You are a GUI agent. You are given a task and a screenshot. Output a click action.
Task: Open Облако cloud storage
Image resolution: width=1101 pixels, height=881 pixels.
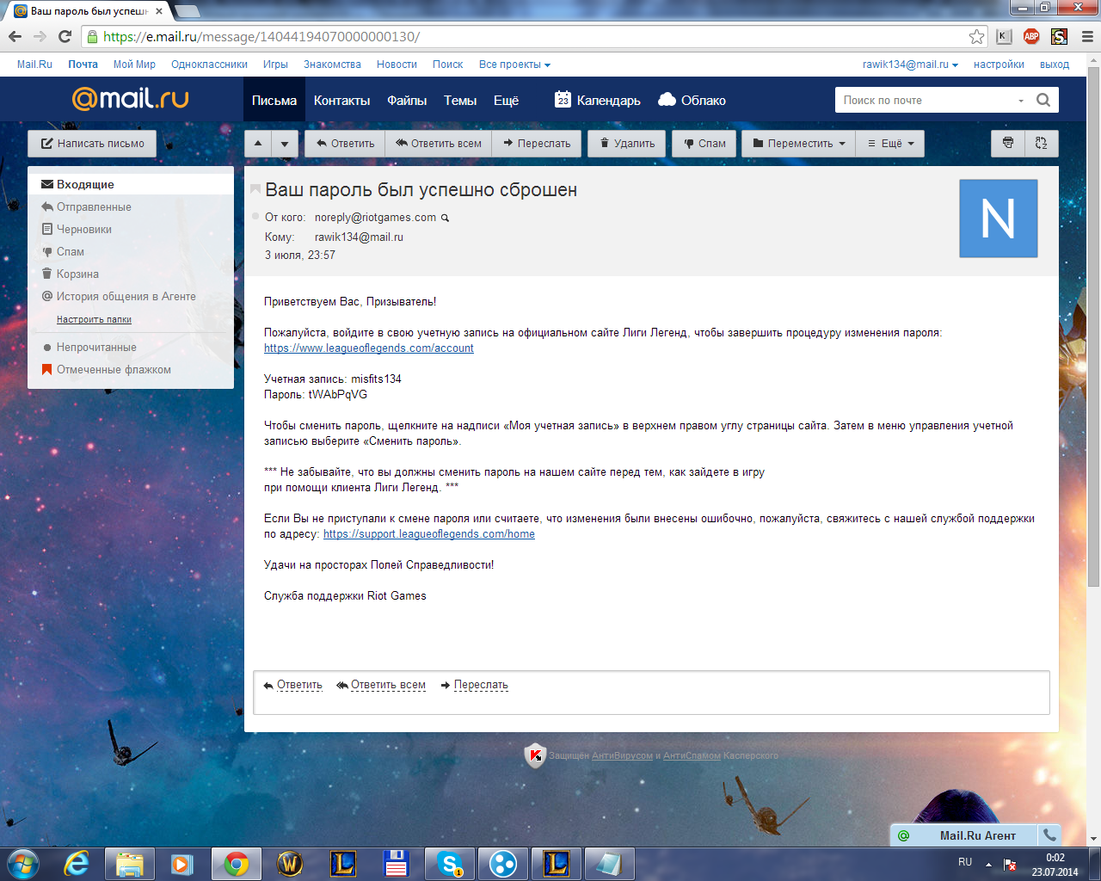692,100
